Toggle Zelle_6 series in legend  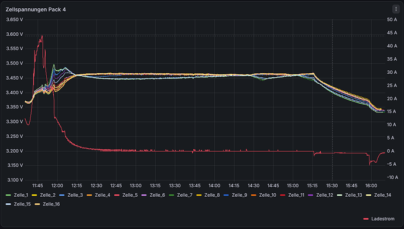pos(153,195)
